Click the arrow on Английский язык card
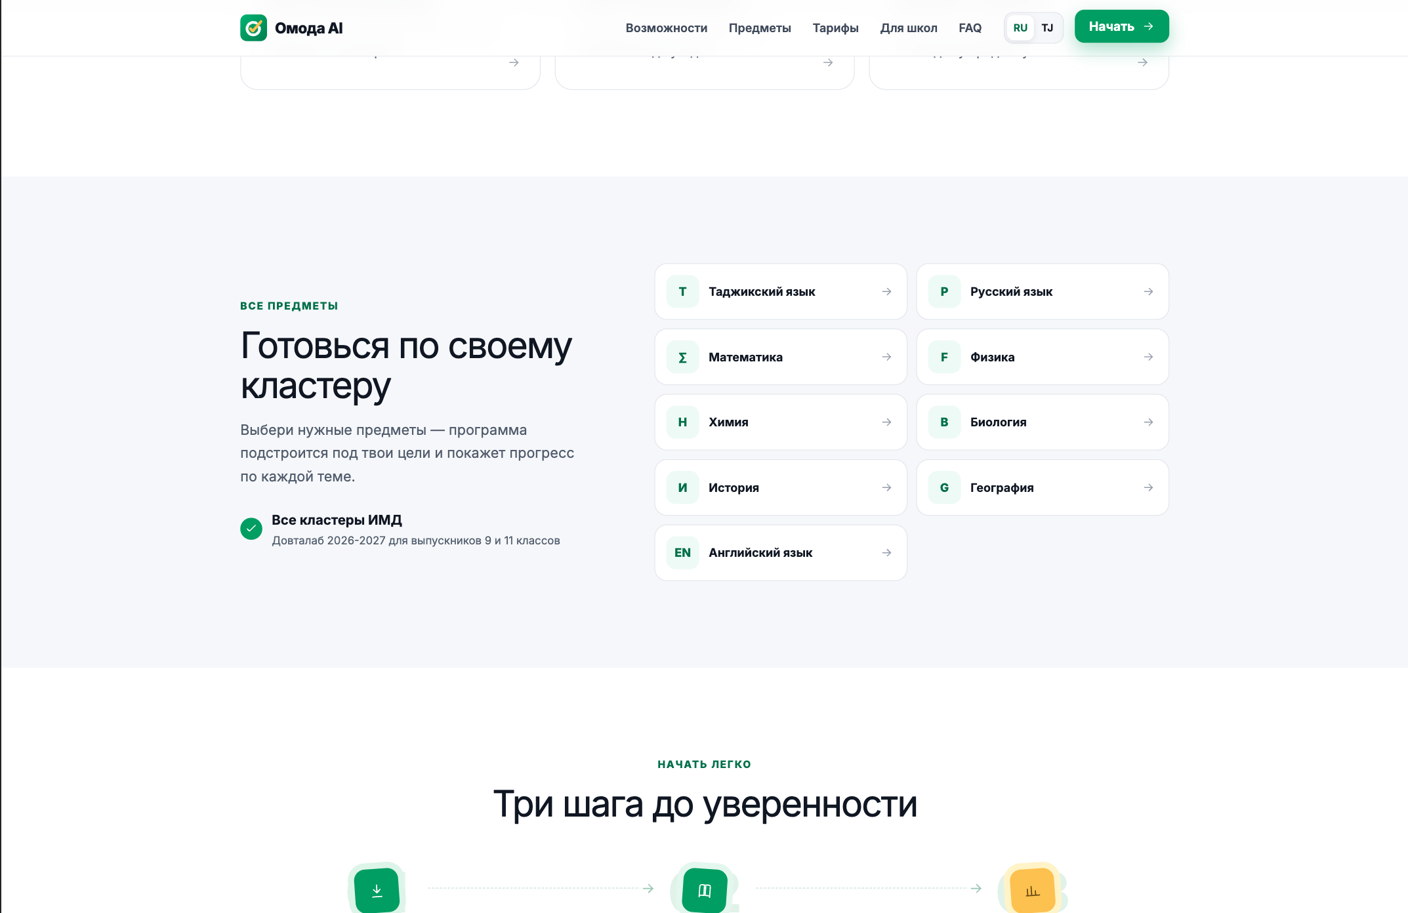Image resolution: width=1408 pixels, height=913 pixels. [886, 552]
